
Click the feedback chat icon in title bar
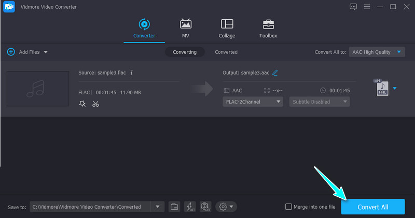353,7
